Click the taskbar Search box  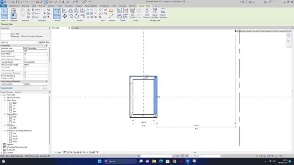120,161
